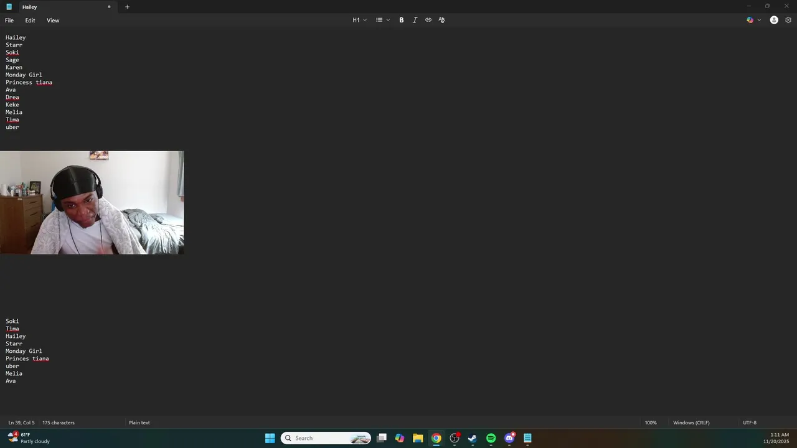Open the Edit menu
Image resolution: width=797 pixels, height=448 pixels.
pos(30,21)
